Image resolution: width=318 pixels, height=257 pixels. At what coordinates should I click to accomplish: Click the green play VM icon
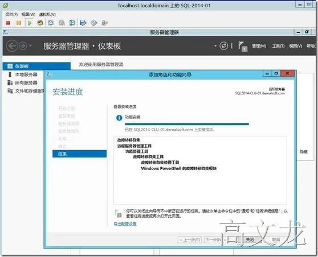[30, 23]
